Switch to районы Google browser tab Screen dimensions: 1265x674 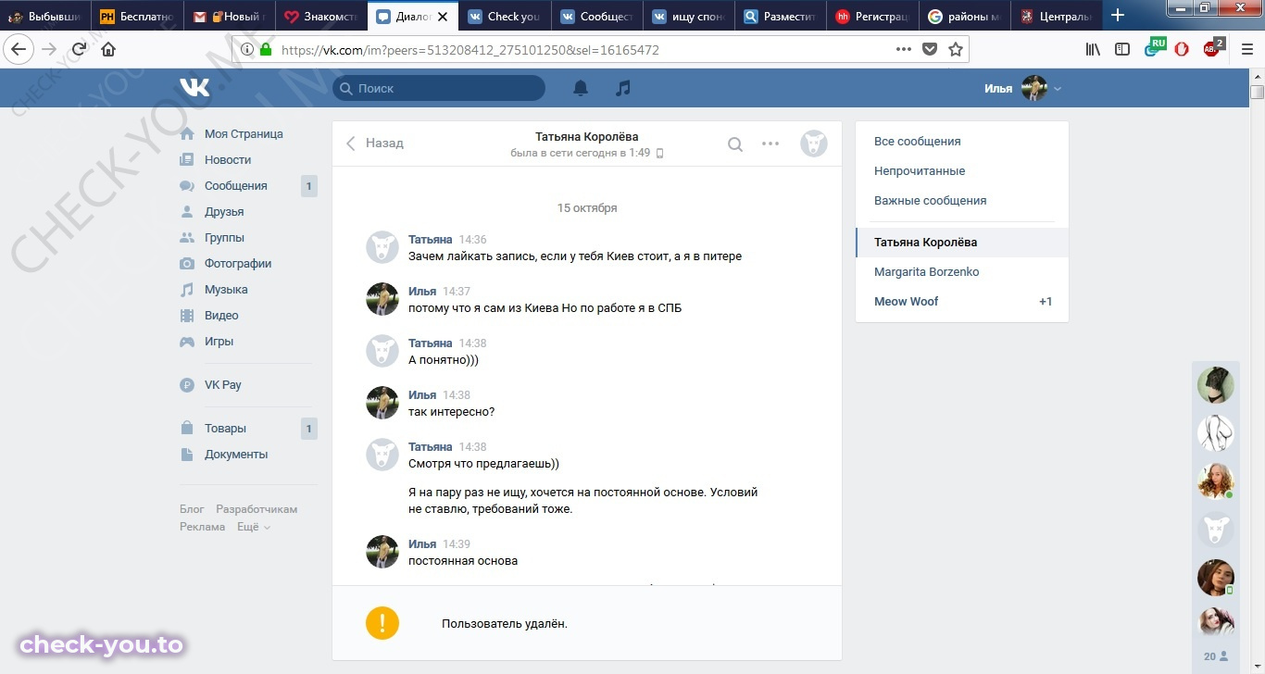(x=963, y=16)
